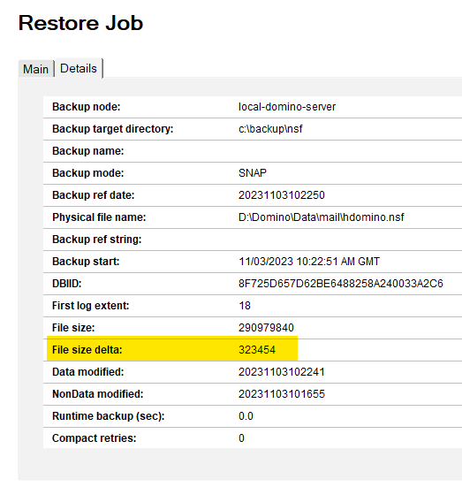Viewport: 462px width, 487px height.
Task: Select value '20231103102250'
Action: [x=281, y=195]
